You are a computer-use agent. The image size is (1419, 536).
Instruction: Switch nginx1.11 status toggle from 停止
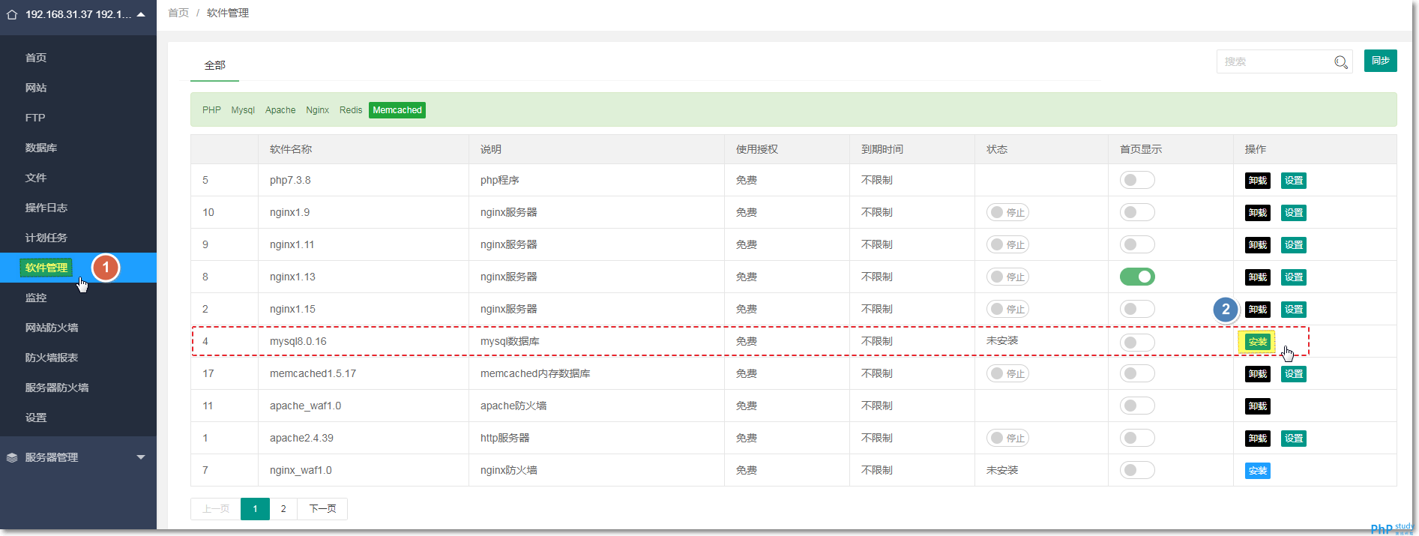(x=1007, y=244)
